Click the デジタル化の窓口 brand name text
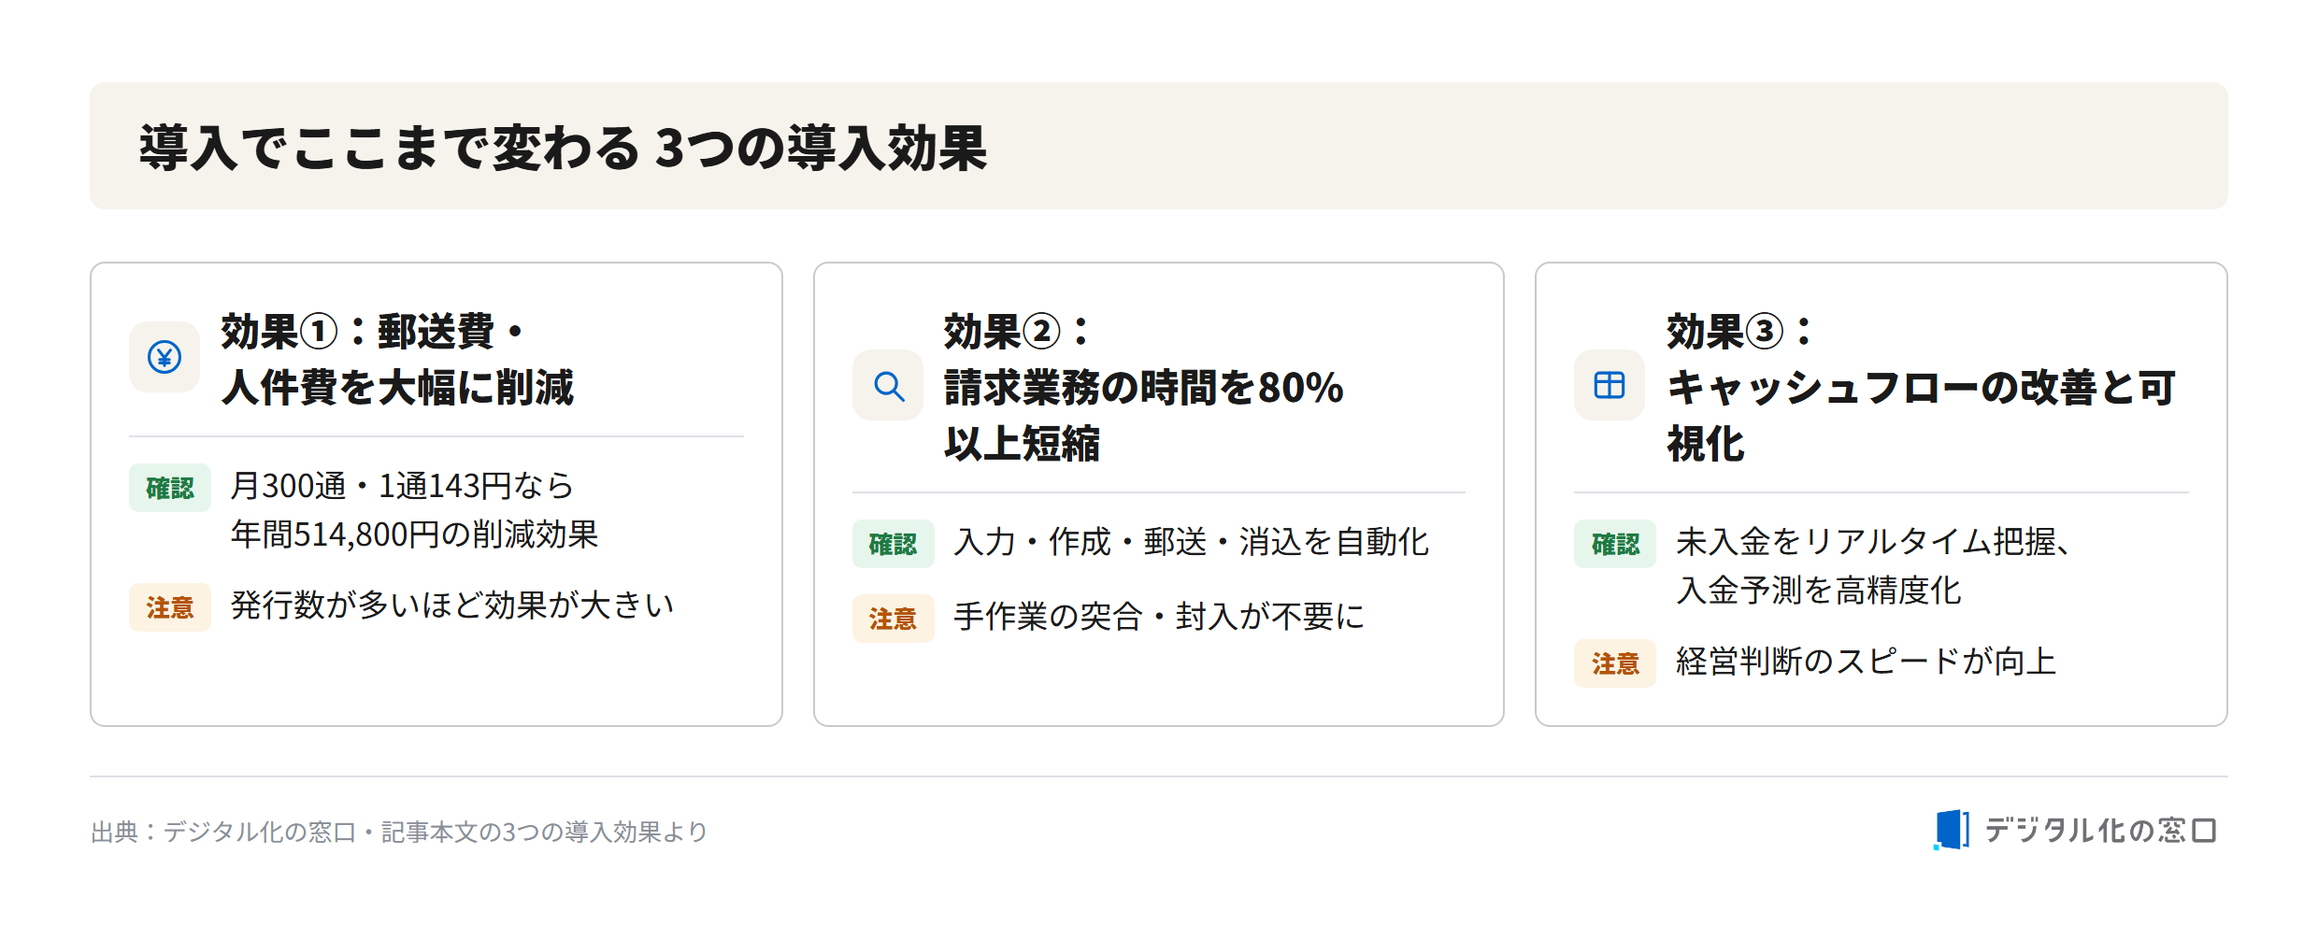Screen dimensions: 2318x940 2100,830
